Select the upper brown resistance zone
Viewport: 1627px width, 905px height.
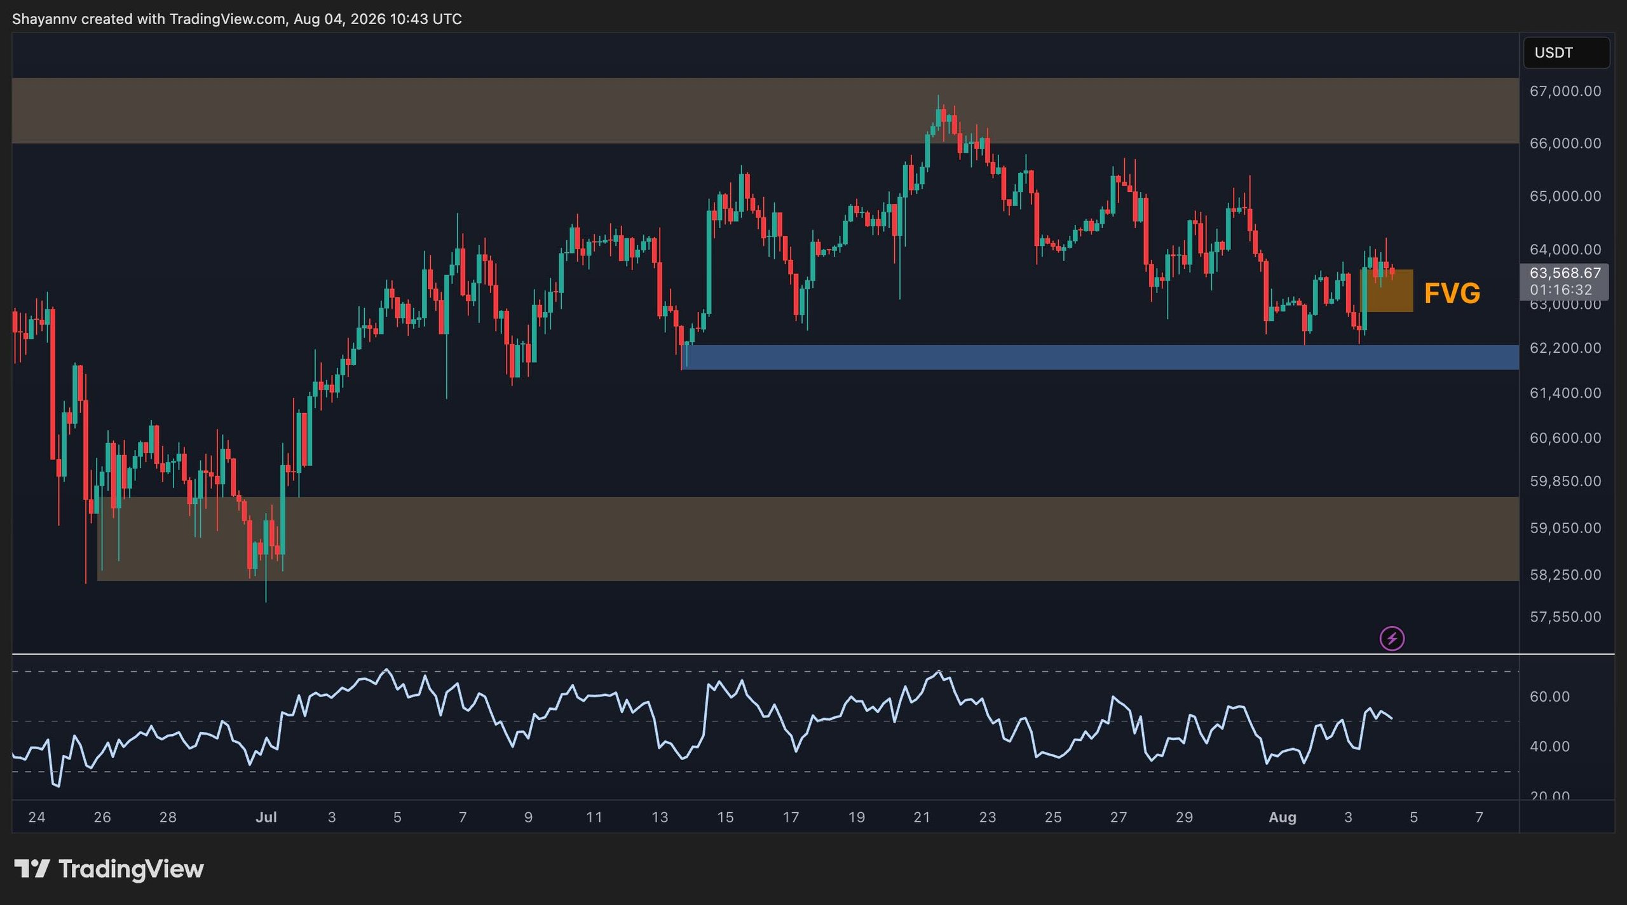(x=765, y=111)
